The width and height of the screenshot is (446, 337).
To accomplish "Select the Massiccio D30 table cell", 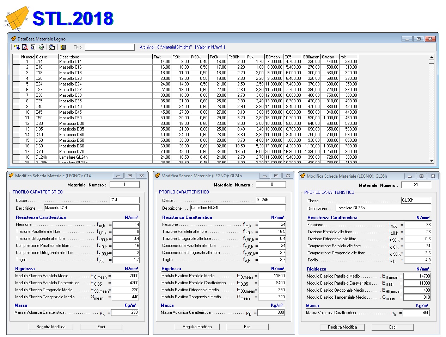I will (105, 123).
